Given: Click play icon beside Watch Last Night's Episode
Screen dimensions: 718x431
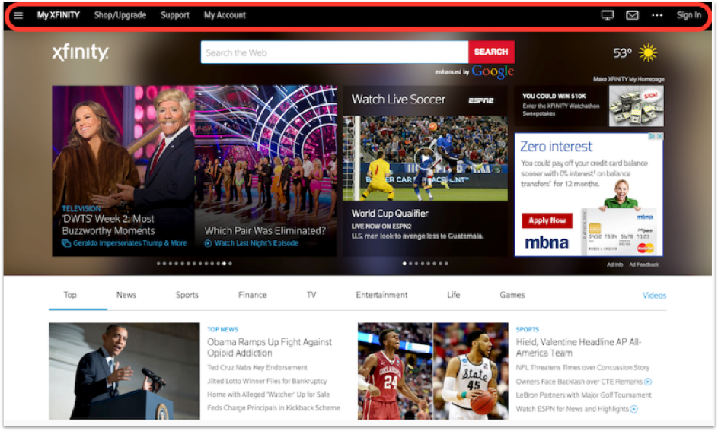Looking at the screenshot, I should pyautogui.click(x=208, y=243).
